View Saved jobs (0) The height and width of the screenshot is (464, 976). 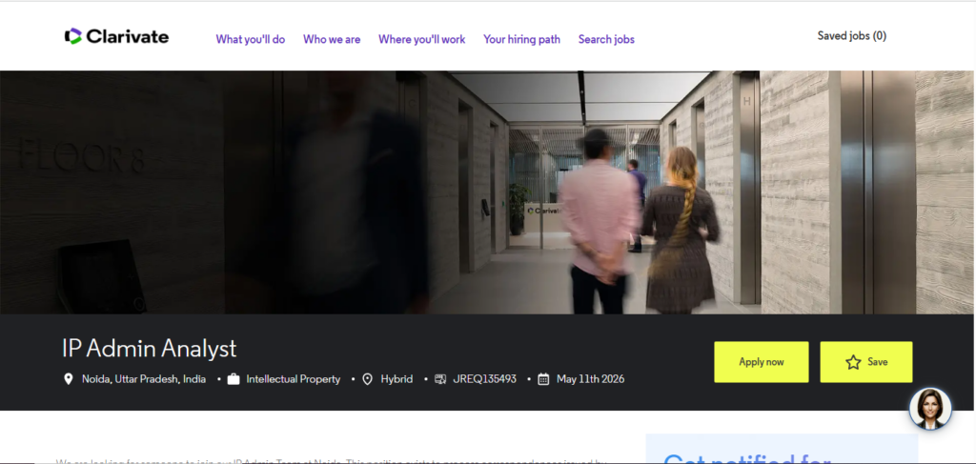point(851,36)
